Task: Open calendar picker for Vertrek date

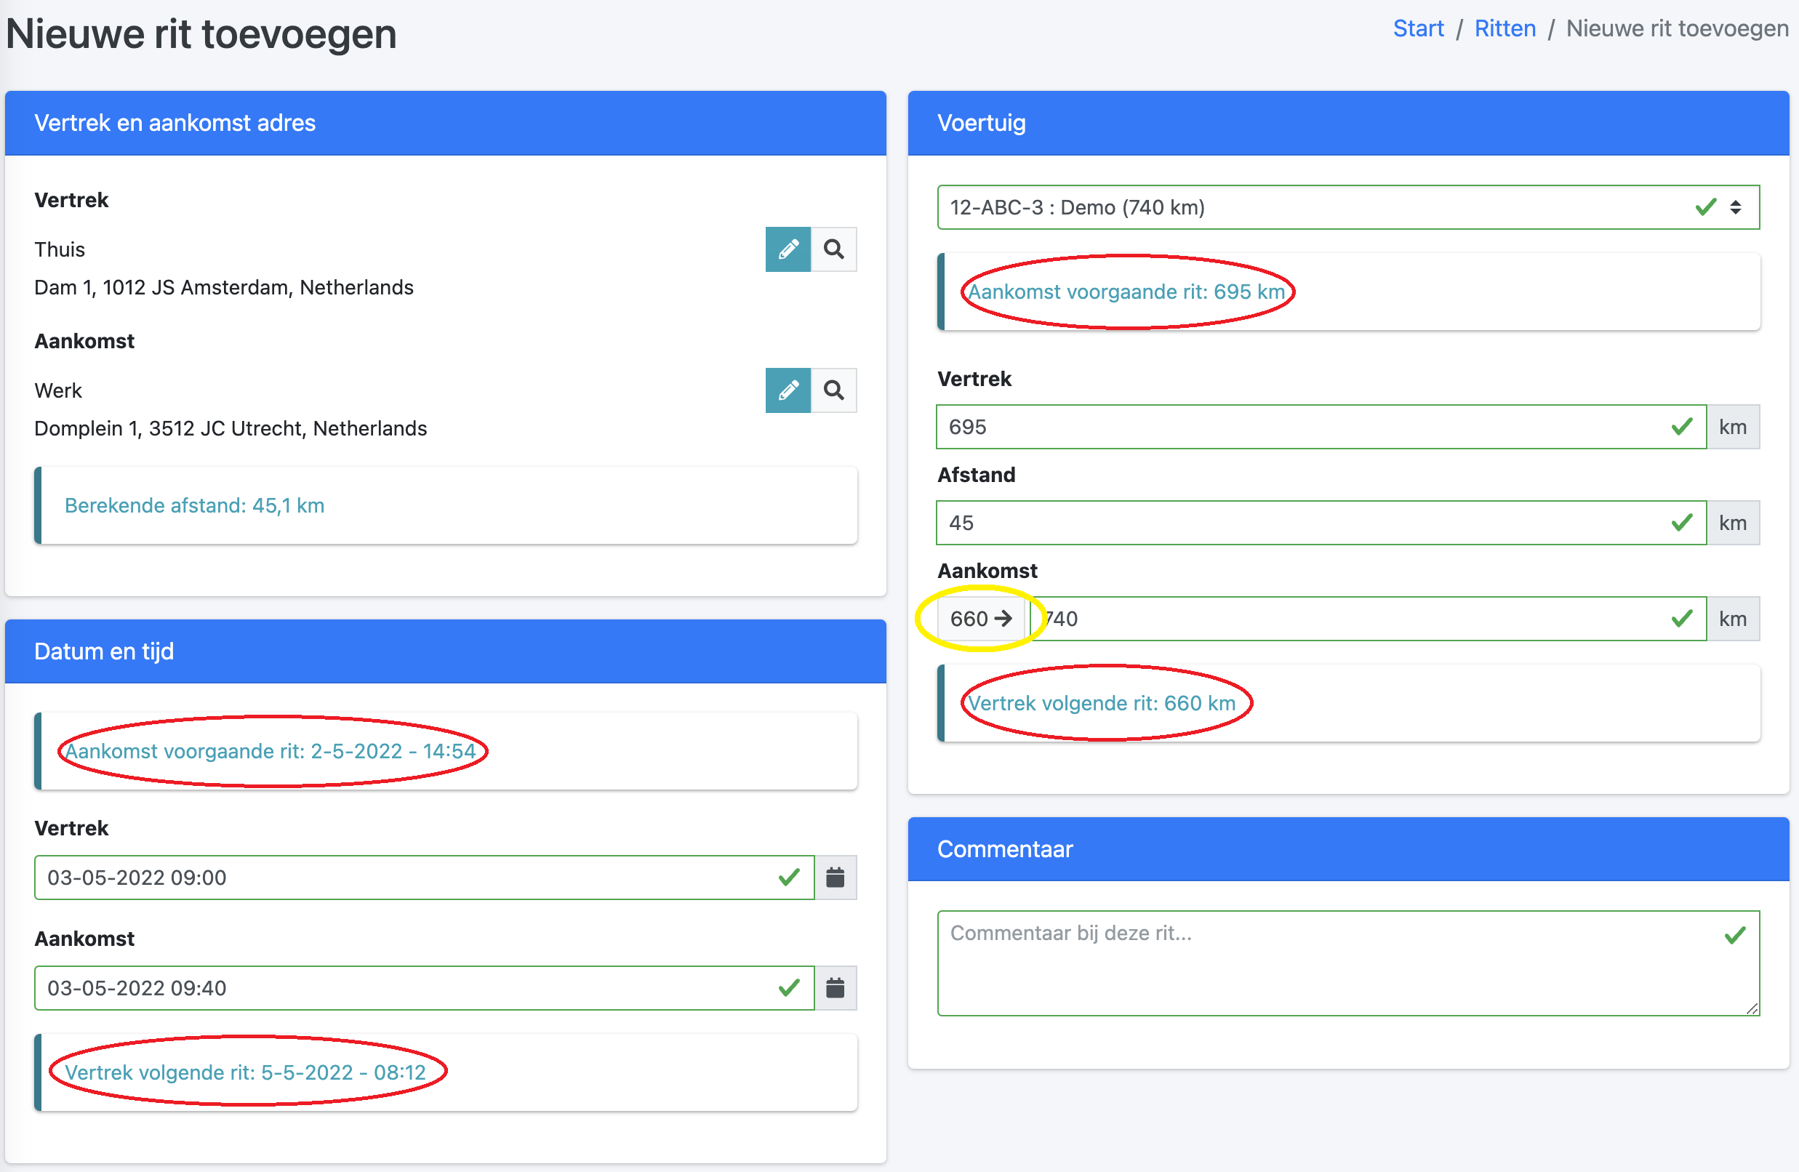Action: 836,878
